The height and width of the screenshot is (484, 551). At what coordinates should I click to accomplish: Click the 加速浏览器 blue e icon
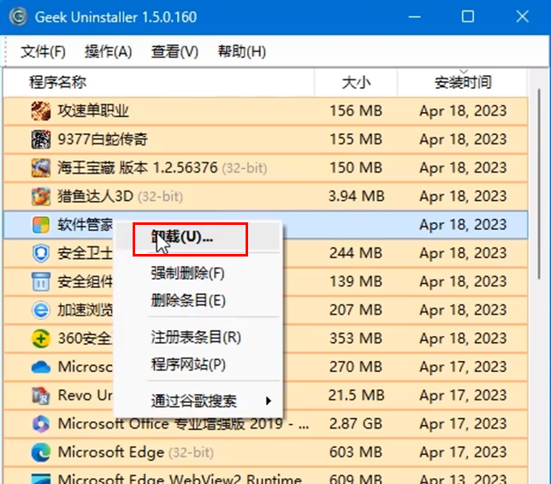41,310
